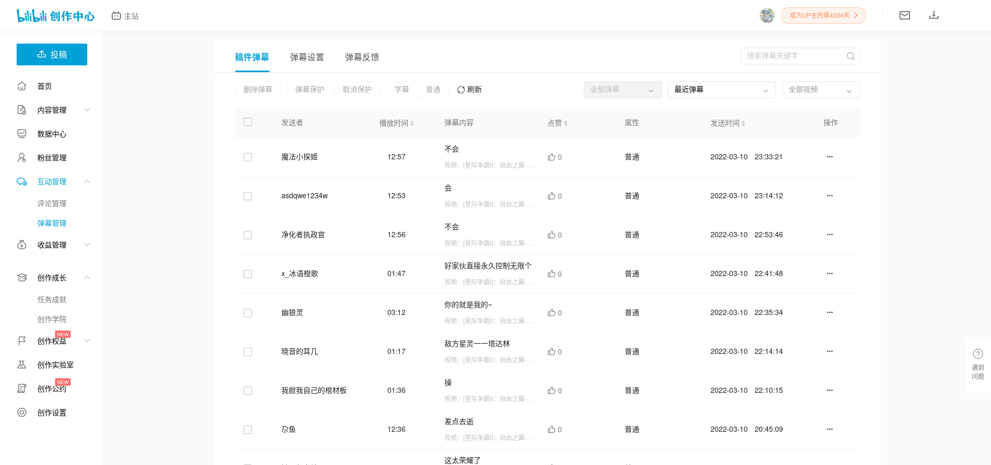Like the asdqwe1234w danmaku thumbs-up

pyautogui.click(x=552, y=196)
